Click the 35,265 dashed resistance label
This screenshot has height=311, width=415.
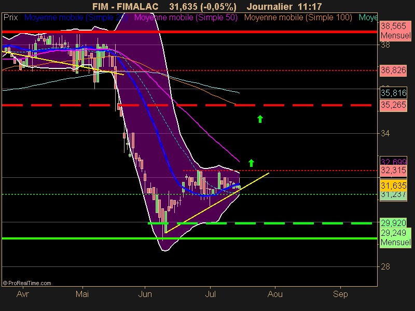click(393, 105)
